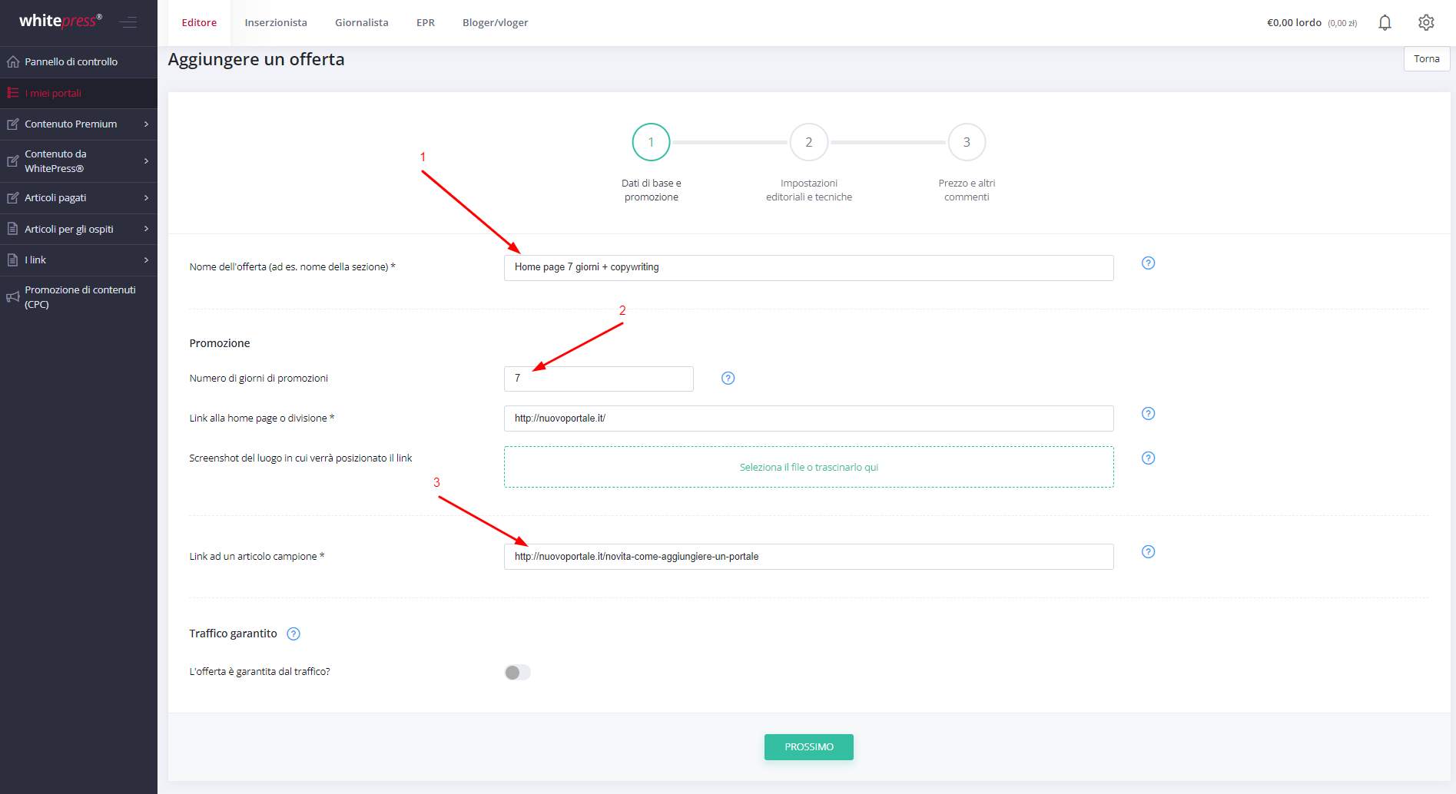Click help icon next to offer name field

[x=1148, y=263]
